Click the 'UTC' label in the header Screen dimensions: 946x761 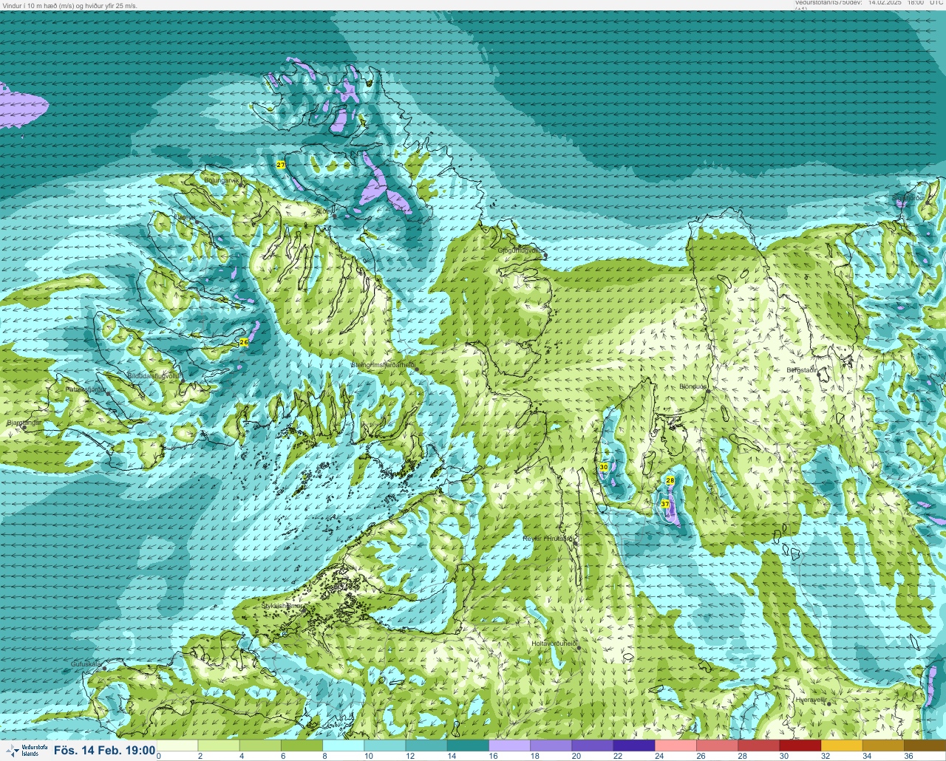[936, 3]
